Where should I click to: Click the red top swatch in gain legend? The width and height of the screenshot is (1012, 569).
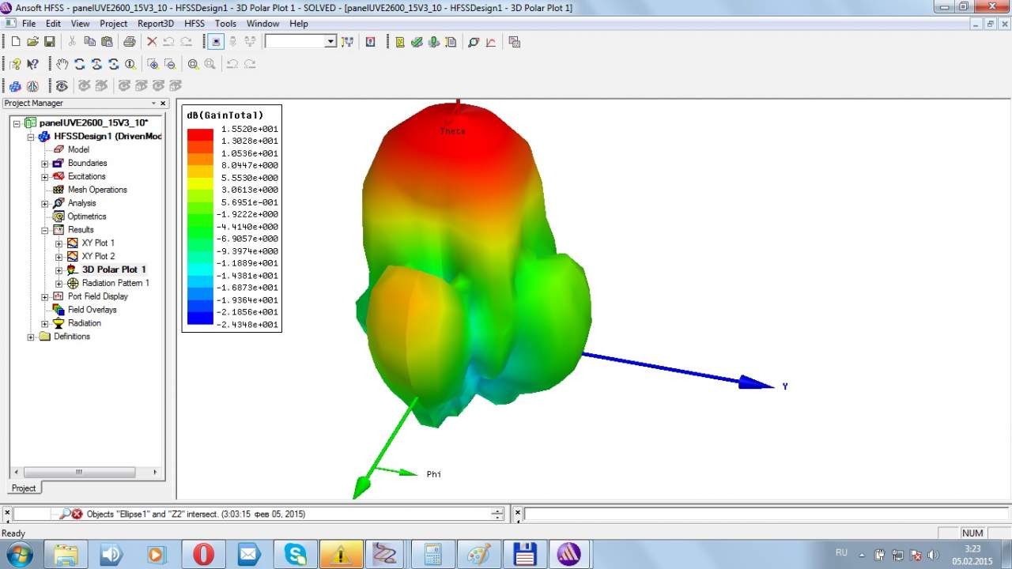pyautogui.click(x=200, y=134)
